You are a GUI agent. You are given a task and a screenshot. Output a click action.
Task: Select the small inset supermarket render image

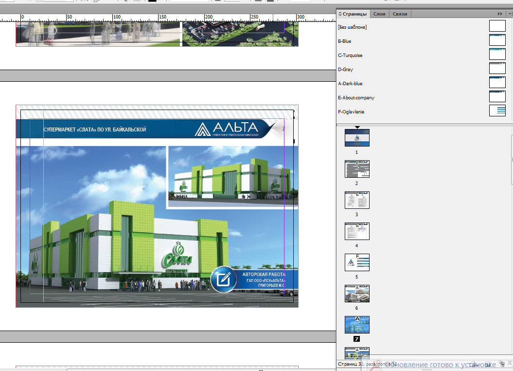pos(233,177)
